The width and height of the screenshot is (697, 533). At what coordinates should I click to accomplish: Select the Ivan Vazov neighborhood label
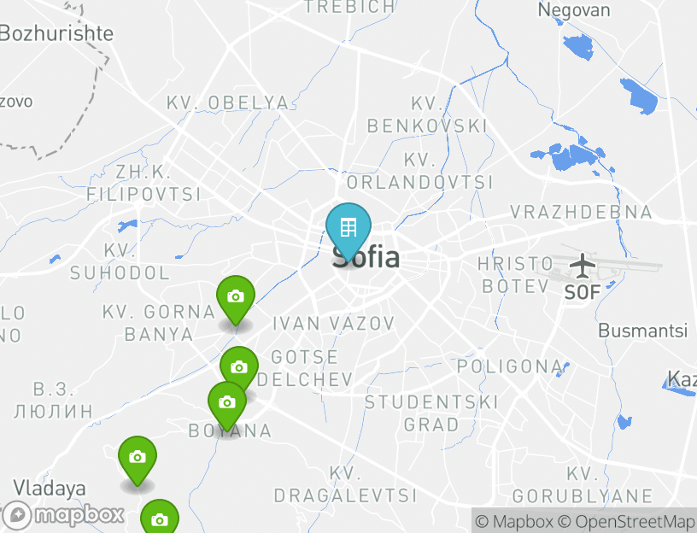(x=334, y=323)
